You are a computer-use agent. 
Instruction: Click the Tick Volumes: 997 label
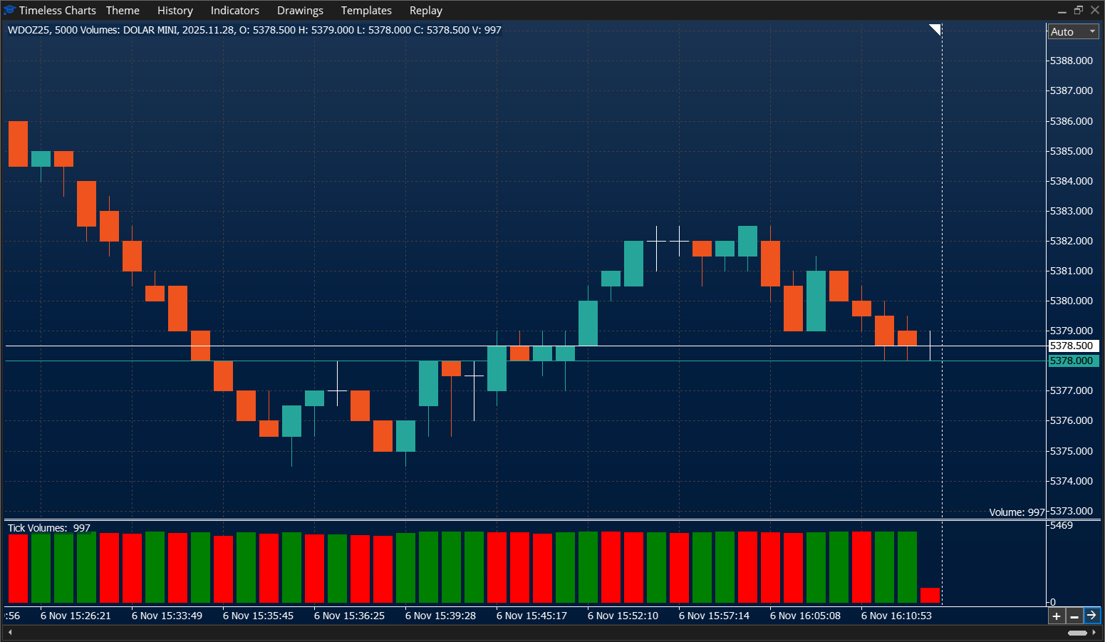[x=48, y=528]
